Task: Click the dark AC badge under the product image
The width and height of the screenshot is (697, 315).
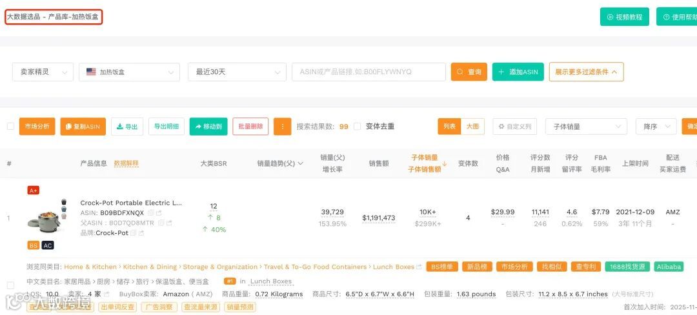Action: pyautogui.click(x=48, y=245)
